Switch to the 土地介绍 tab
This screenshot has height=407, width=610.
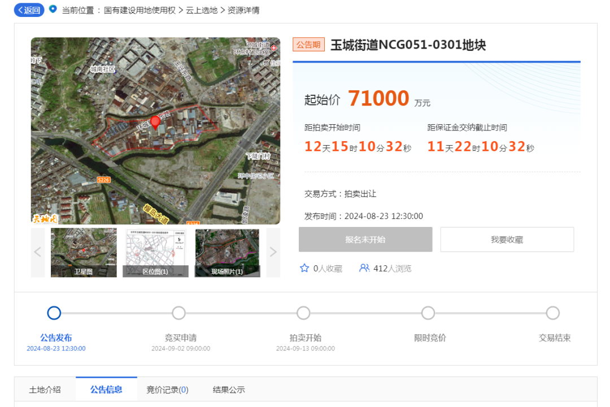point(45,390)
